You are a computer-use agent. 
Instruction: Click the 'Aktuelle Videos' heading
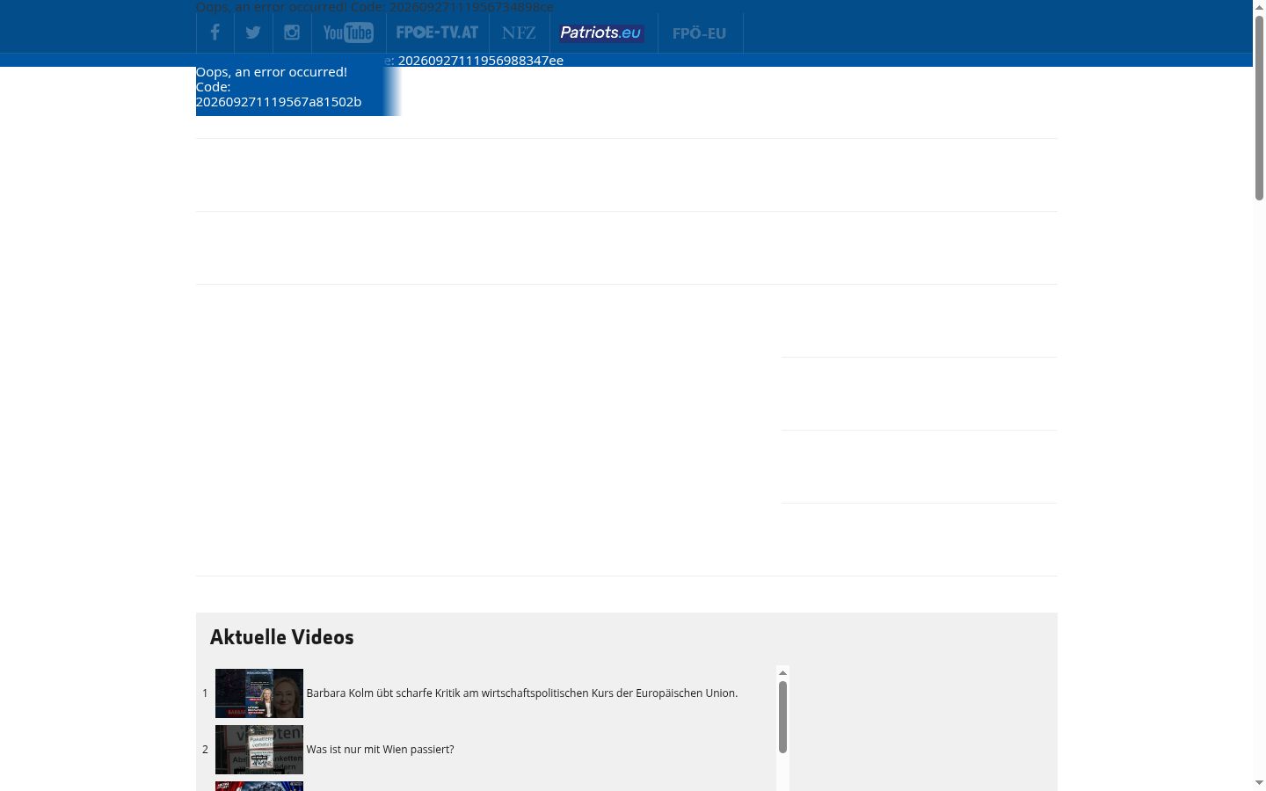click(282, 637)
